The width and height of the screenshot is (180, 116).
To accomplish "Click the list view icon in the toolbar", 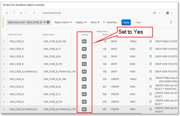I will coord(7,13).
